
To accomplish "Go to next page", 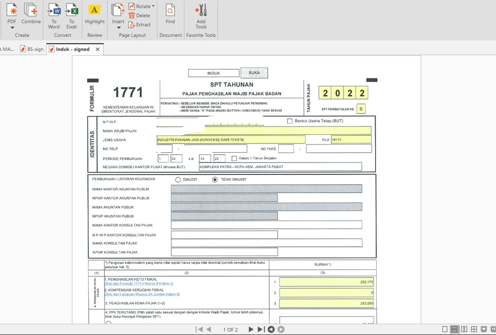I will click(x=251, y=329).
